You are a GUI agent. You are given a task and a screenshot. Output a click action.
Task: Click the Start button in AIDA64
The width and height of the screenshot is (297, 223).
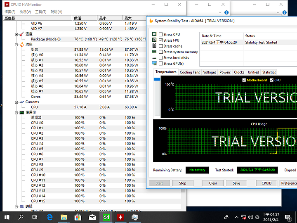click(159, 183)
